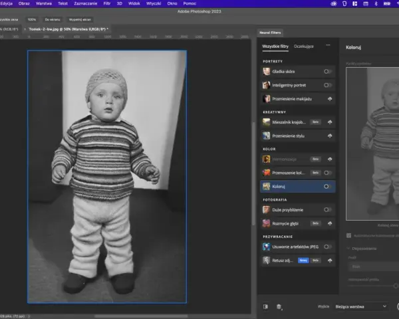Open the Wtyczki menu

point(154,3)
